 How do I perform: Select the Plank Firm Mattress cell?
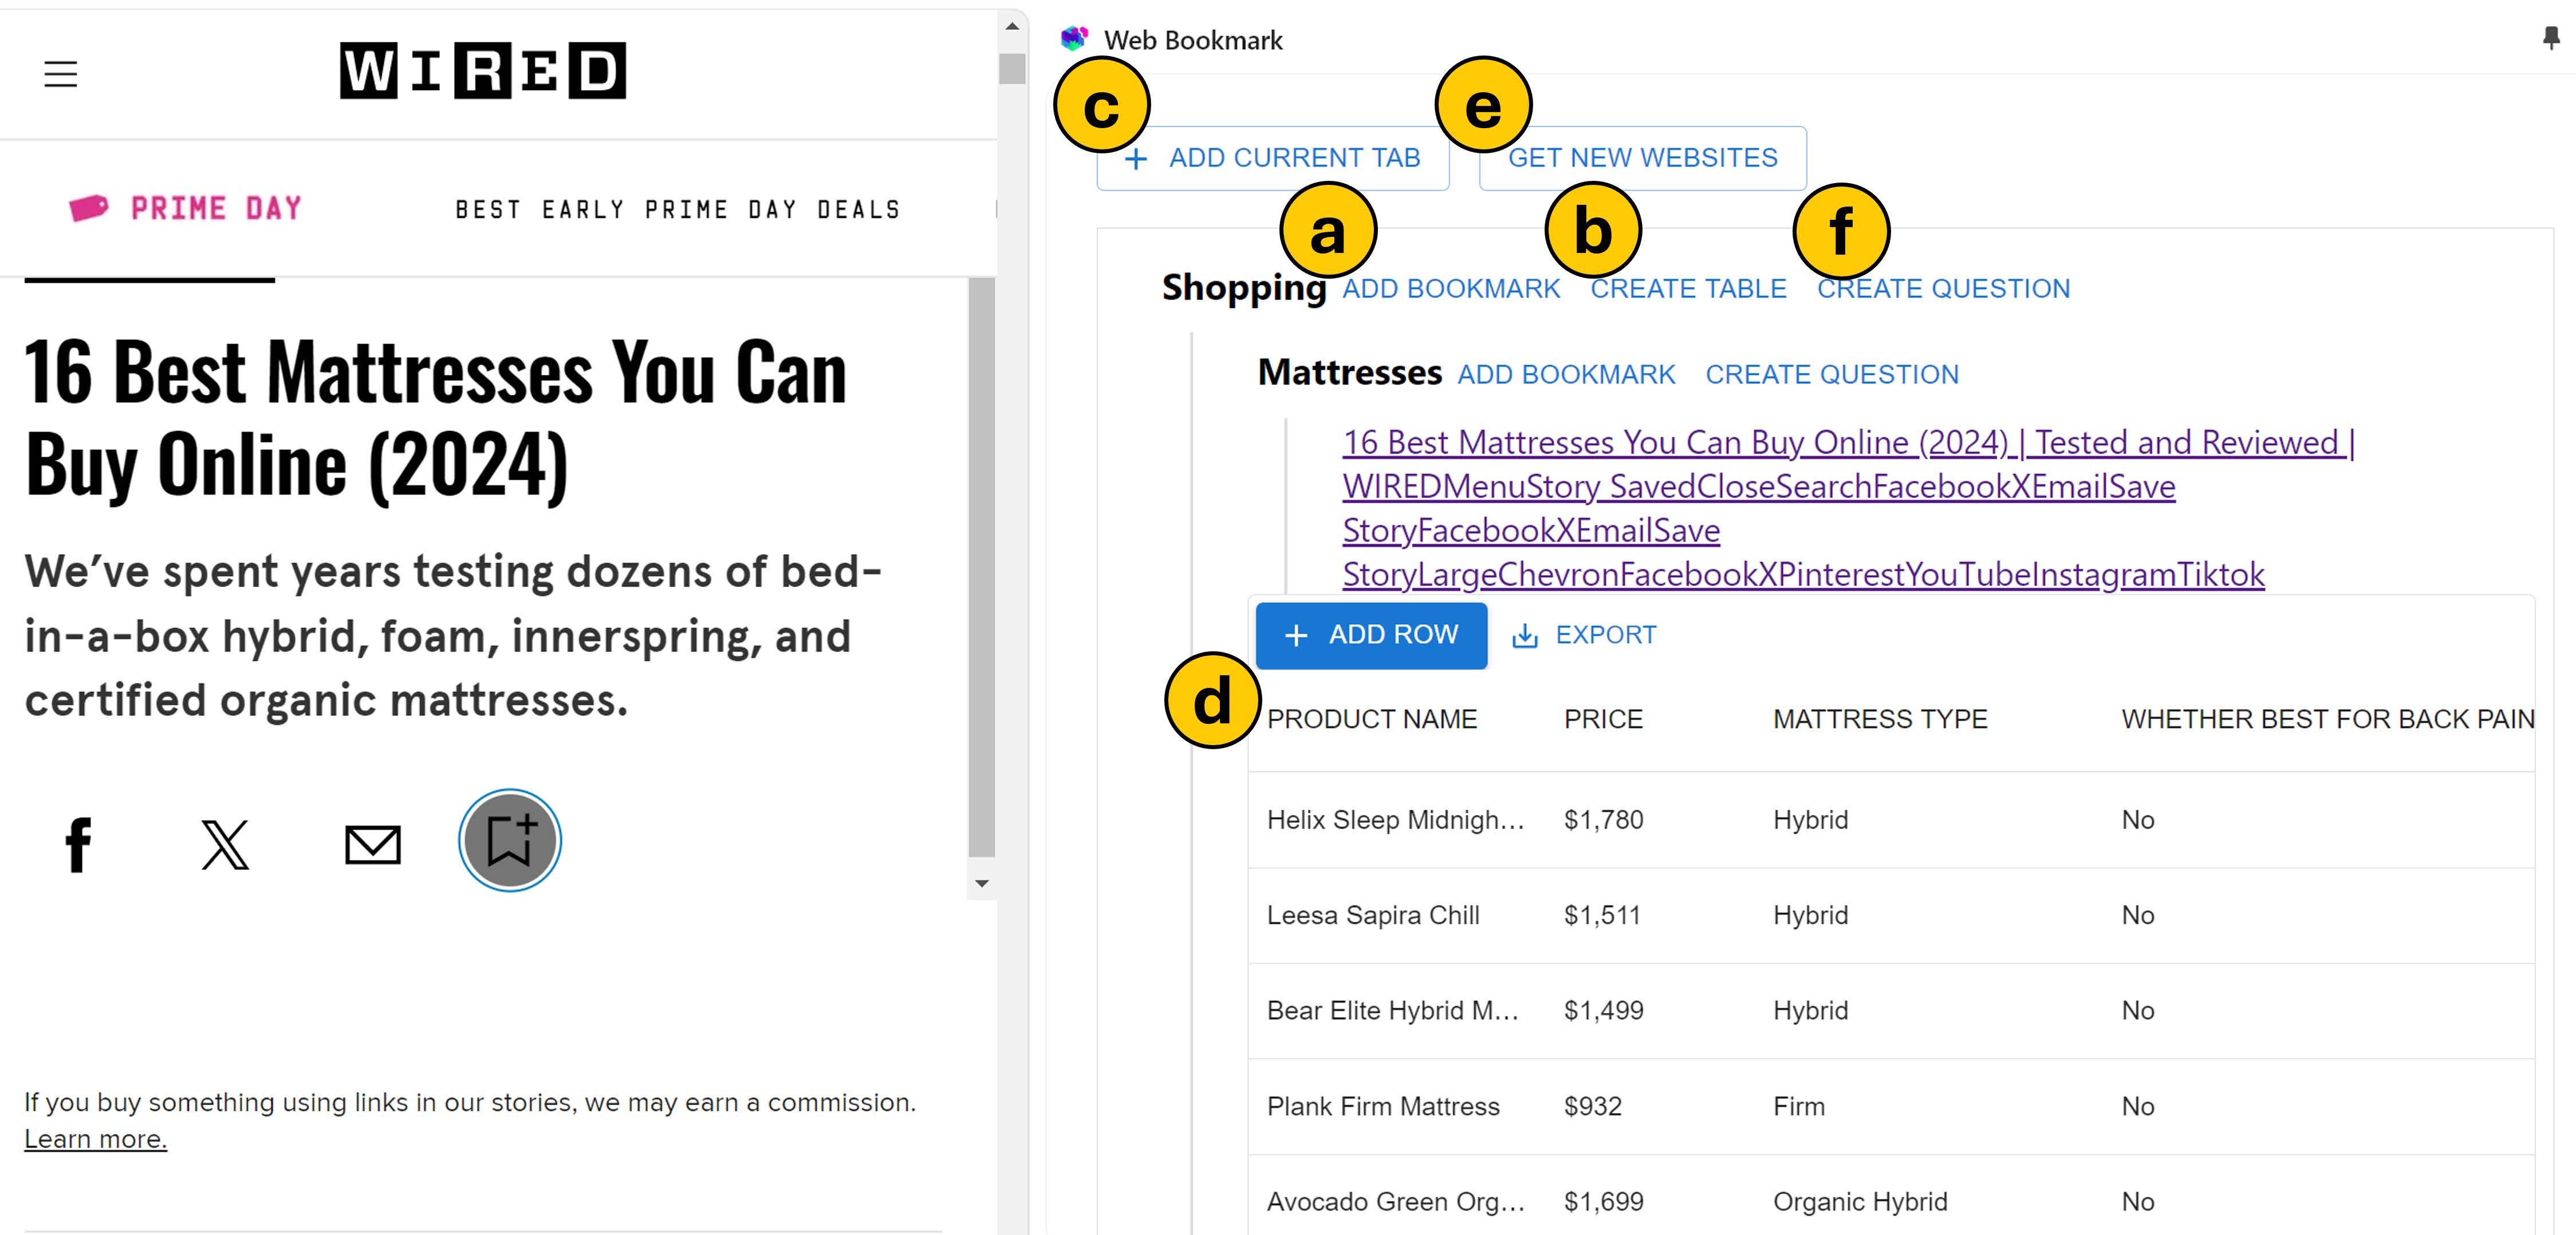click(x=1383, y=1107)
